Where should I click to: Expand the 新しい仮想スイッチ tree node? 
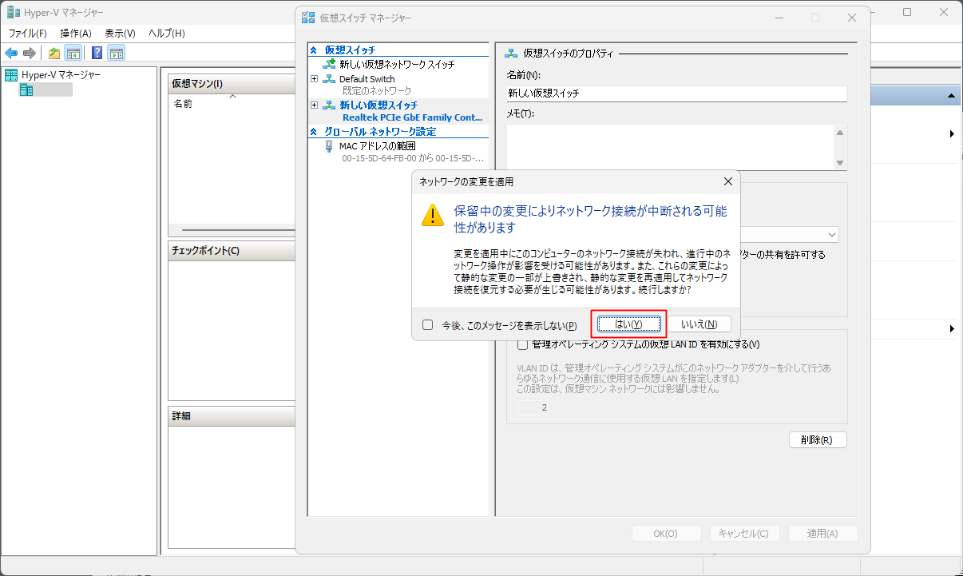(x=314, y=105)
